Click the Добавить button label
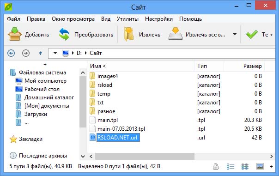The width and height of the screenshot is (279, 176). point(37,35)
